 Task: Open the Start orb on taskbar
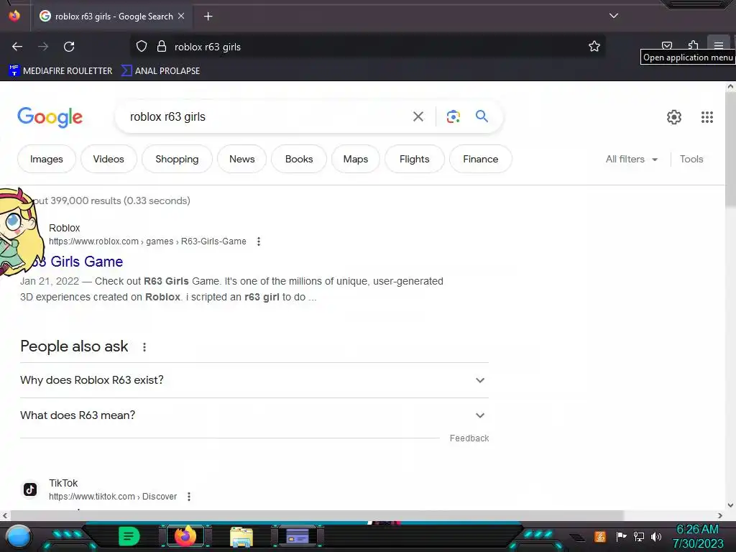coord(18,537)
